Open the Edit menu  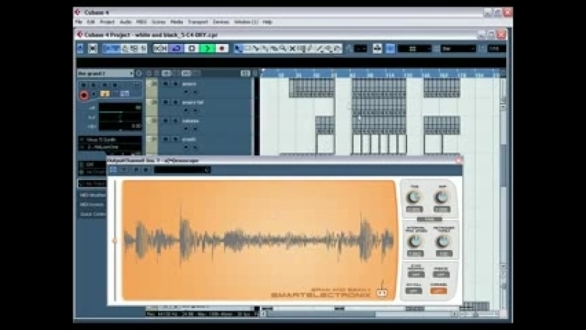coord(91,22)
